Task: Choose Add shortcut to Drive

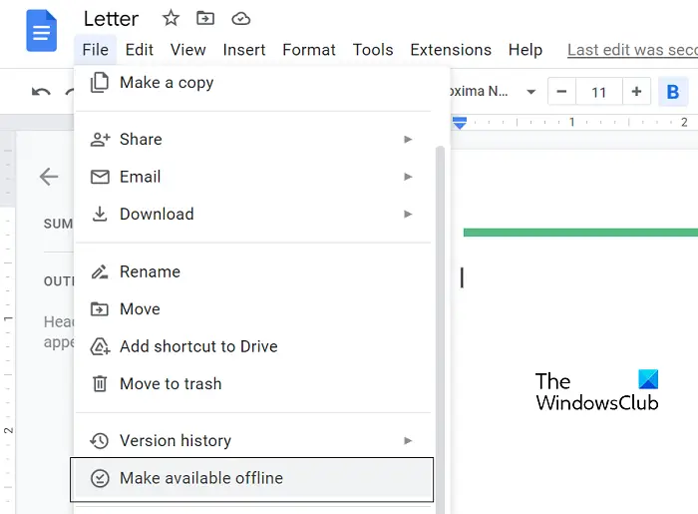Action: click(x=253, y=346)
